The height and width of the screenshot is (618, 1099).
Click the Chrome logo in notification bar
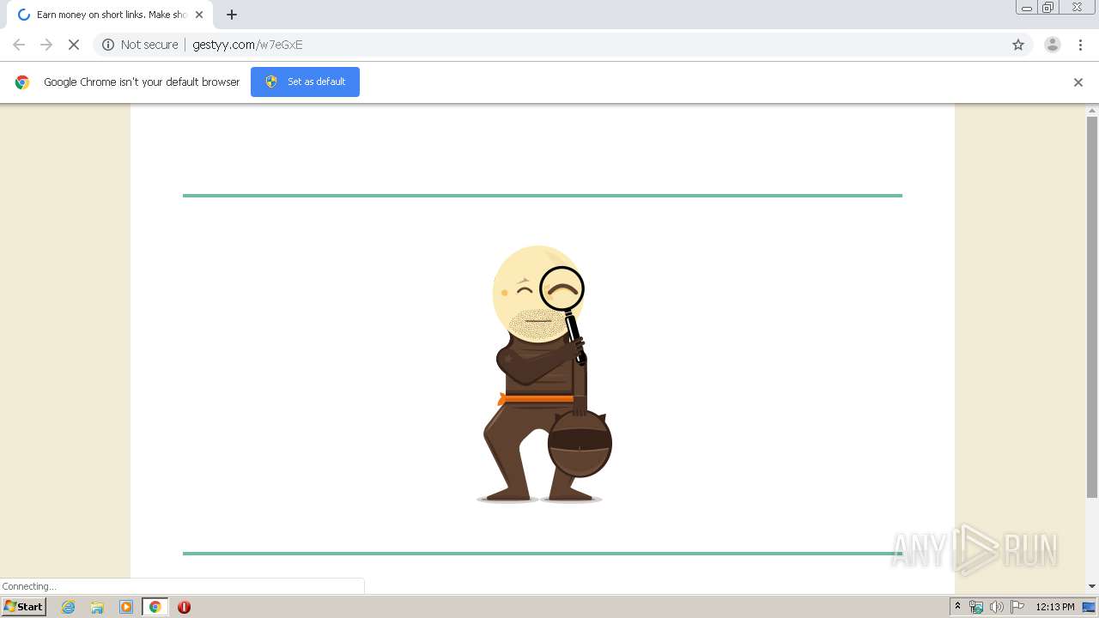(x=22, y=82)
